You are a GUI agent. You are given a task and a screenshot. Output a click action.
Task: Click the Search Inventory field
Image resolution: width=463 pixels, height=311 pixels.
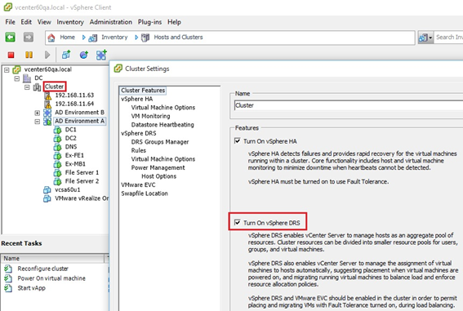point(448,38)
